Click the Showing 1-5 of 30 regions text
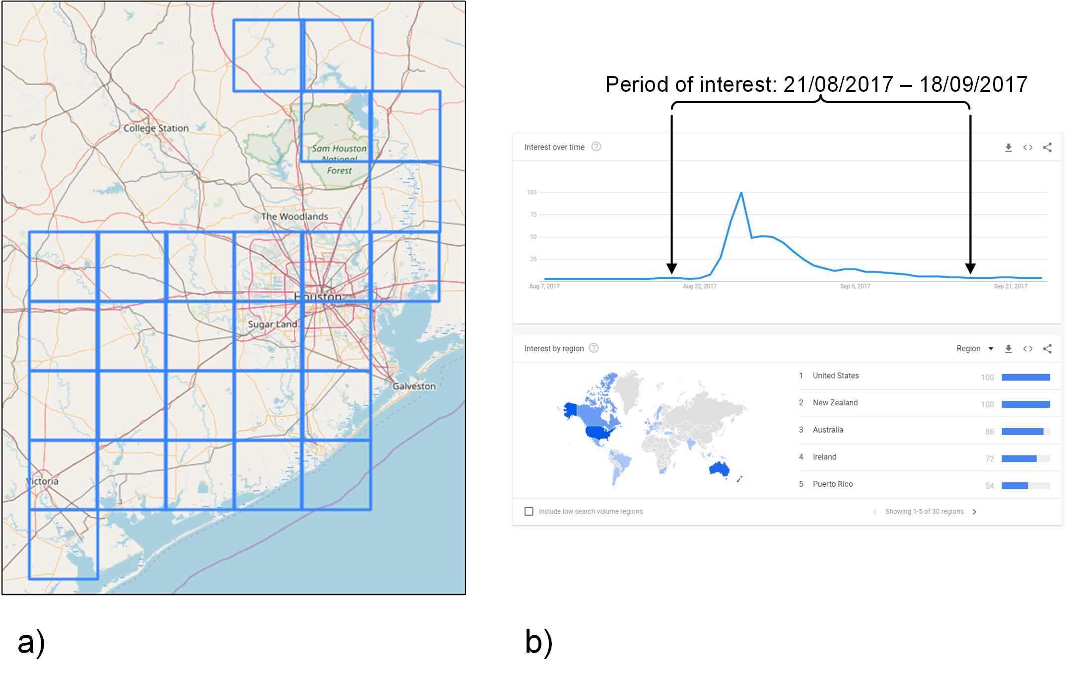The width and height of the screenshot is (1066, 677). (924, 512)
